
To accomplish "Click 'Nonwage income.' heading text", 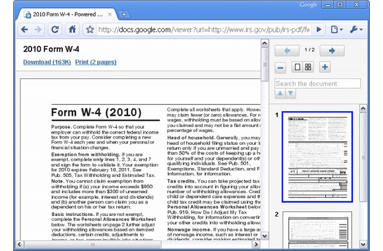I will [x=189, y=230].
